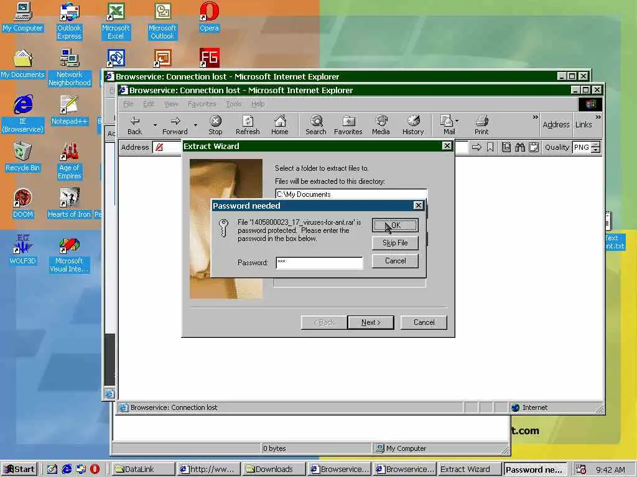
Task: Select the DOOM desktop shortcut
Action: tap(22, 203)
